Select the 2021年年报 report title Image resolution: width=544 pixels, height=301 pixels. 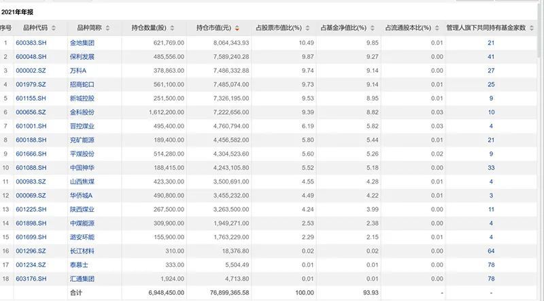point(17,12)
